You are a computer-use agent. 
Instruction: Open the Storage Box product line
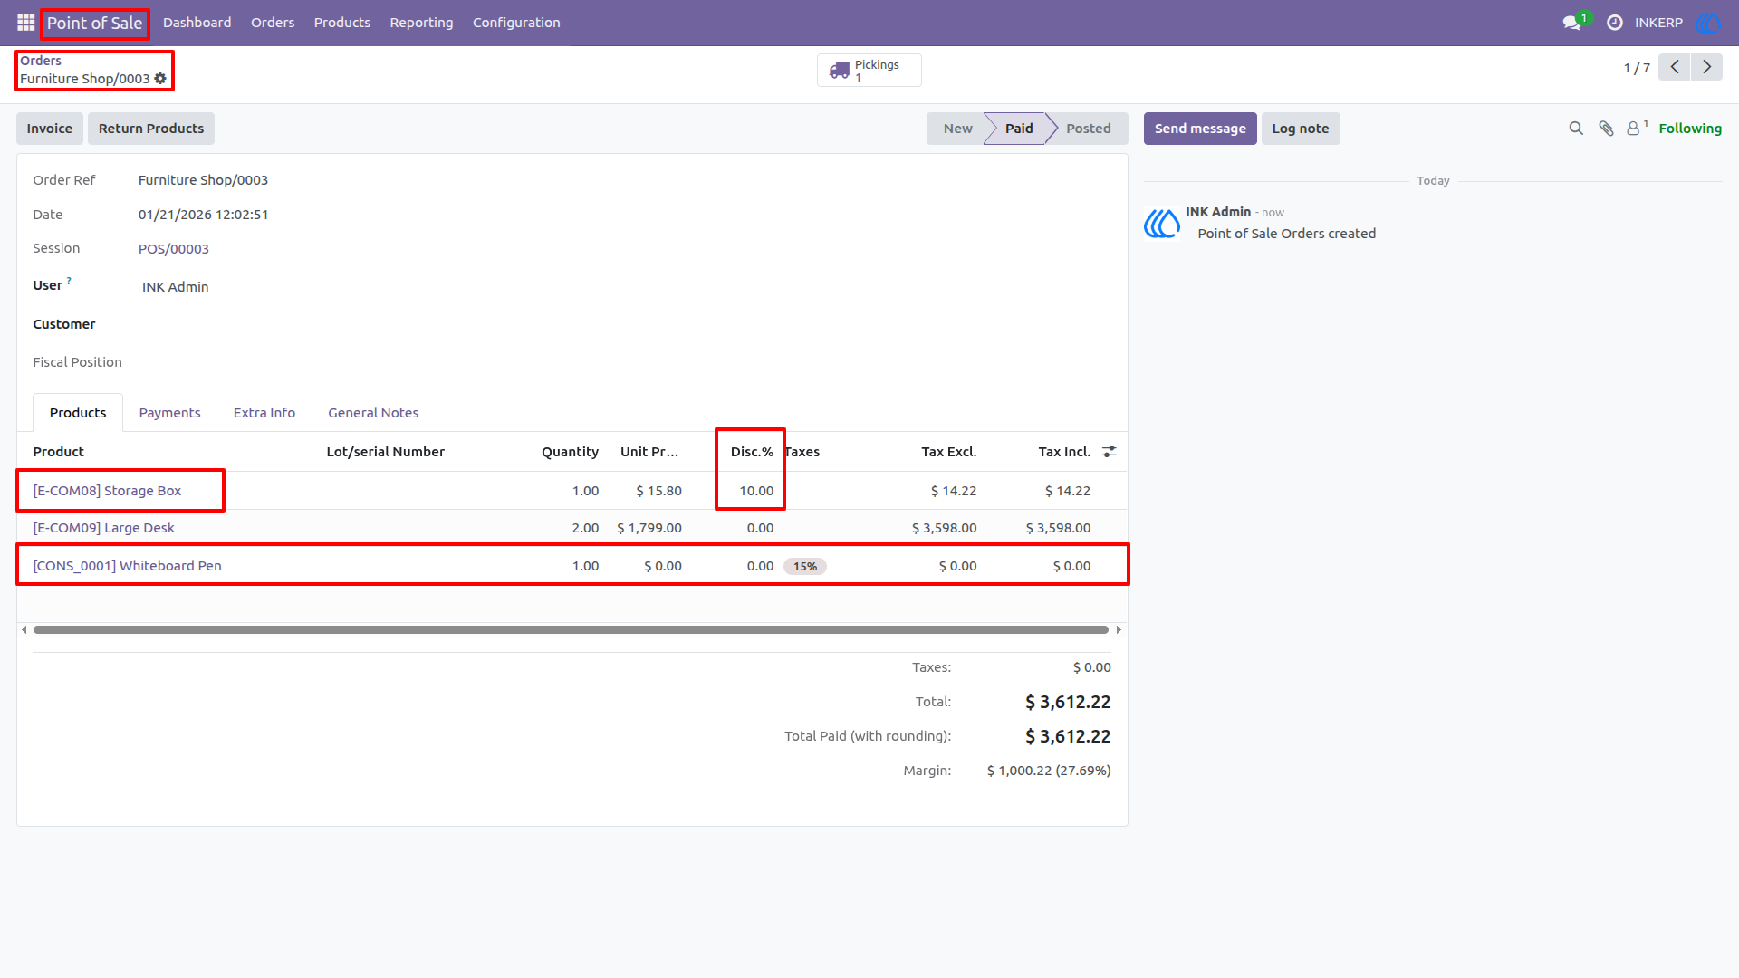107,491
